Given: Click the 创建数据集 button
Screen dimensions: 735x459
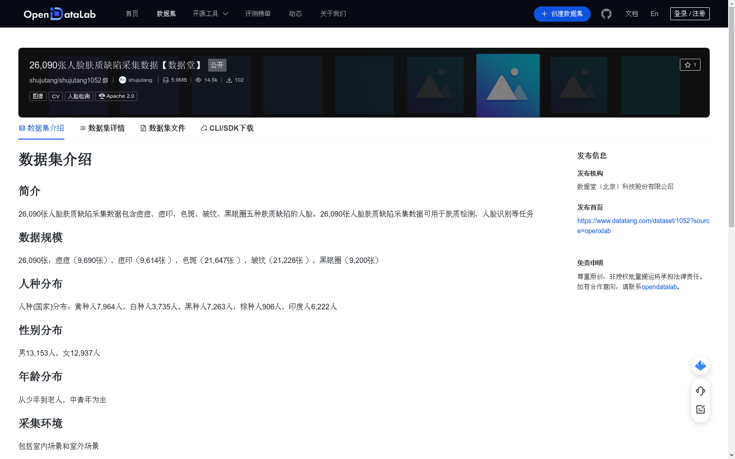Looking at the screenshot, I should (x=561, y=14).
